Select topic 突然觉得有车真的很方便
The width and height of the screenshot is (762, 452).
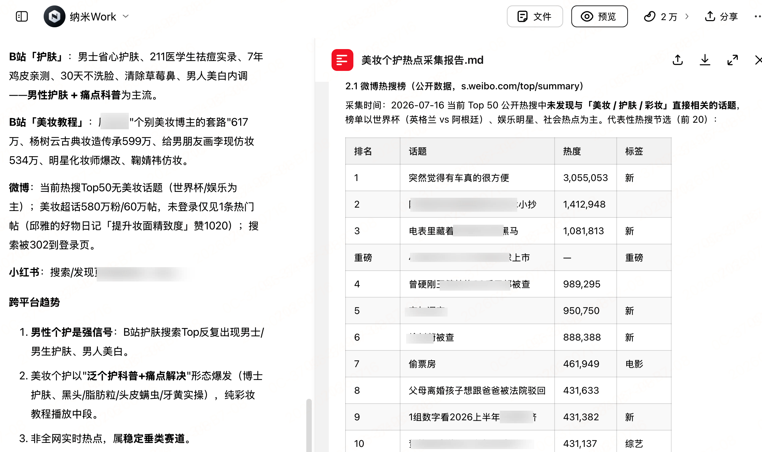click(459, 178)
